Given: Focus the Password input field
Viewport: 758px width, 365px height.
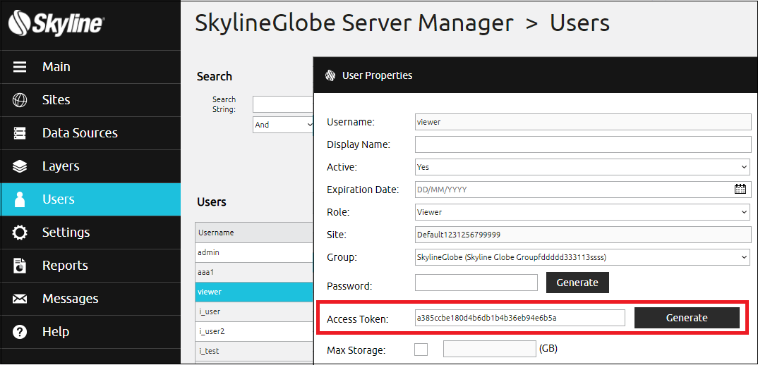Looking at the screenshot, I should [476, 283].
